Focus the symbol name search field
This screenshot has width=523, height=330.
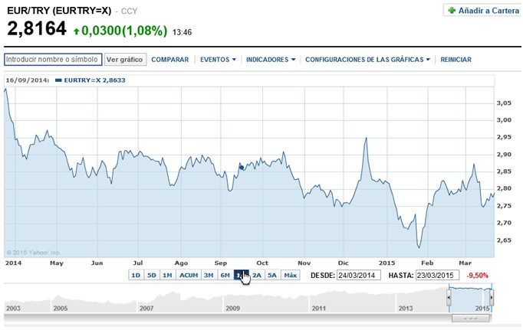pos(53,59)
